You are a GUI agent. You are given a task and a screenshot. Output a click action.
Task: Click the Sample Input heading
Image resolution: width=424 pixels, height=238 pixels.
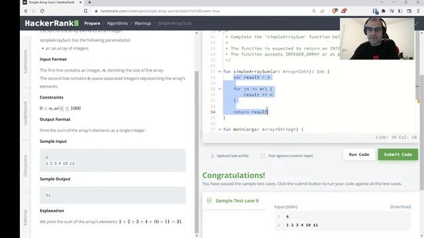[x=53, y=141]
